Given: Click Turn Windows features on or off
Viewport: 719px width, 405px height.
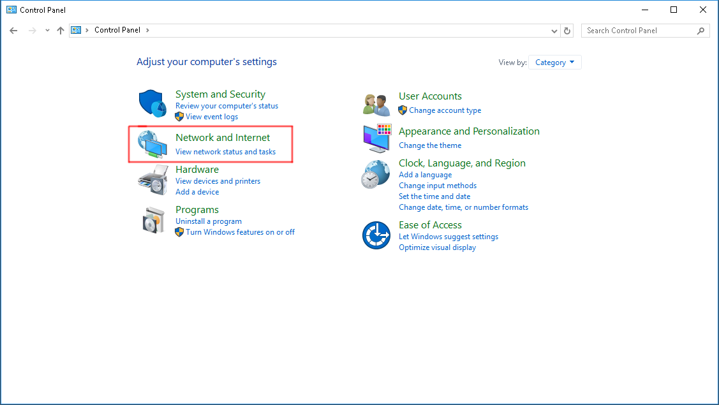Looking at the screenshot, I should [240, 232].
